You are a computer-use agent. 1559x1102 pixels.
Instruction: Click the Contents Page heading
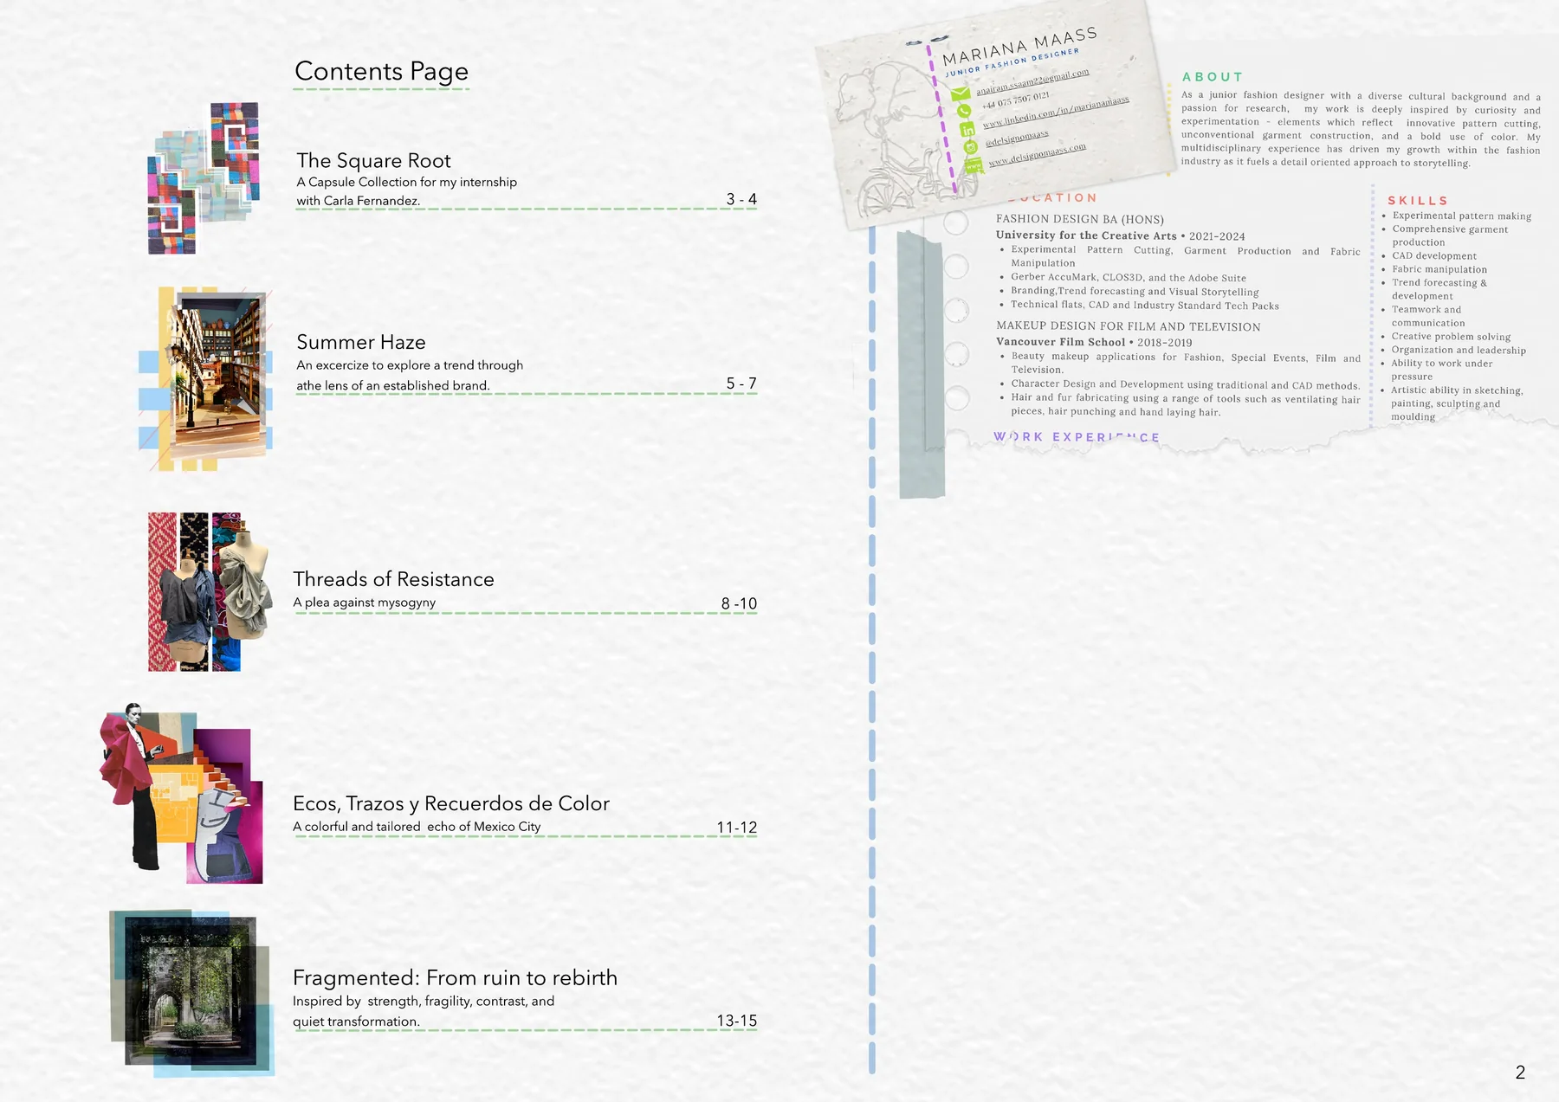click(x=381, y=71)
